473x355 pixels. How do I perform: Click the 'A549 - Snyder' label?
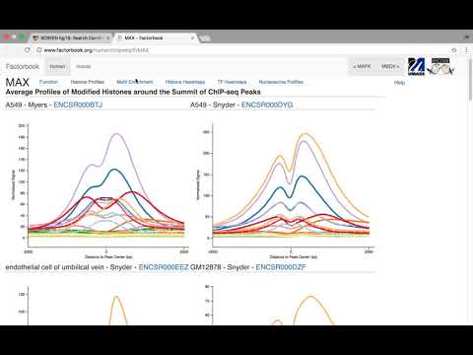pyautogui.click(x=213, y=105)
